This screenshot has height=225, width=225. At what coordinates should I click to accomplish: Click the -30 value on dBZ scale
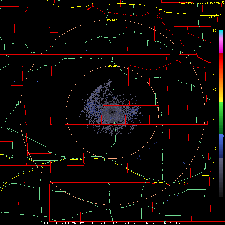(x=214, y=193)
